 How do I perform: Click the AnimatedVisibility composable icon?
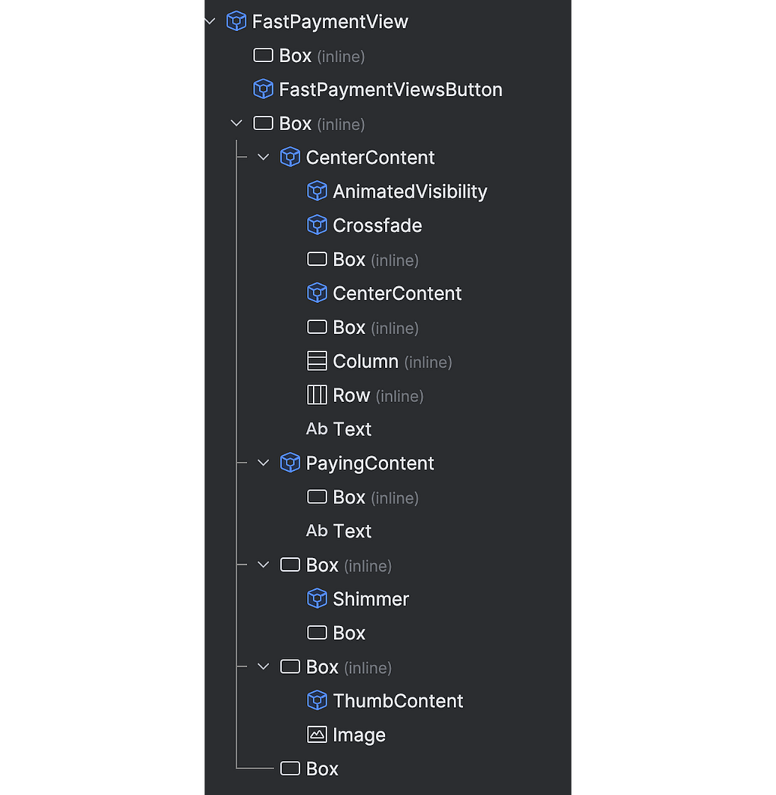pyautogui.click(x=317, y=191)
